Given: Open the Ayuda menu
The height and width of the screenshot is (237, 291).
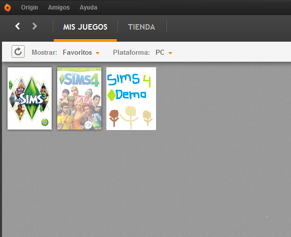Looking at the screenshot, I should [88, 8].
